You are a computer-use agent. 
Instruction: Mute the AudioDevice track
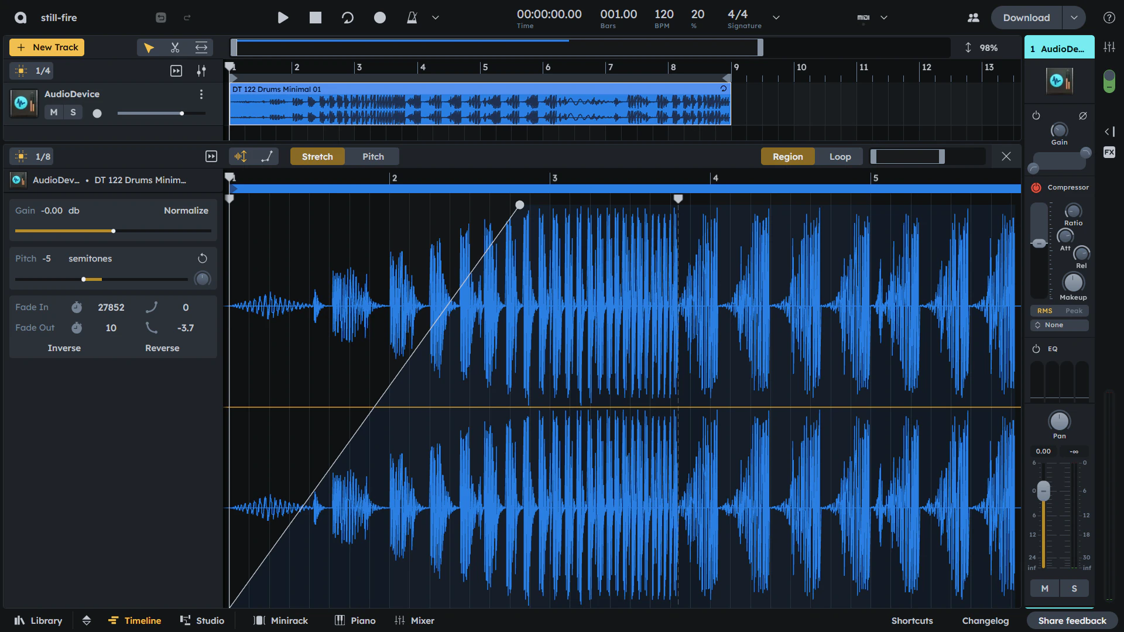pyautogui.click(x=53, y=112)
